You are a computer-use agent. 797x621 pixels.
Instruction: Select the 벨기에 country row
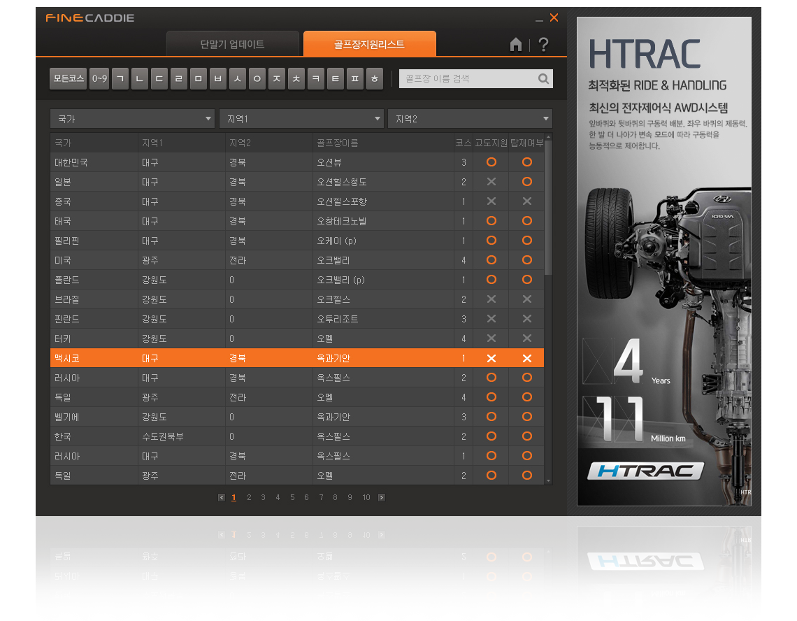tap(297, 417)
